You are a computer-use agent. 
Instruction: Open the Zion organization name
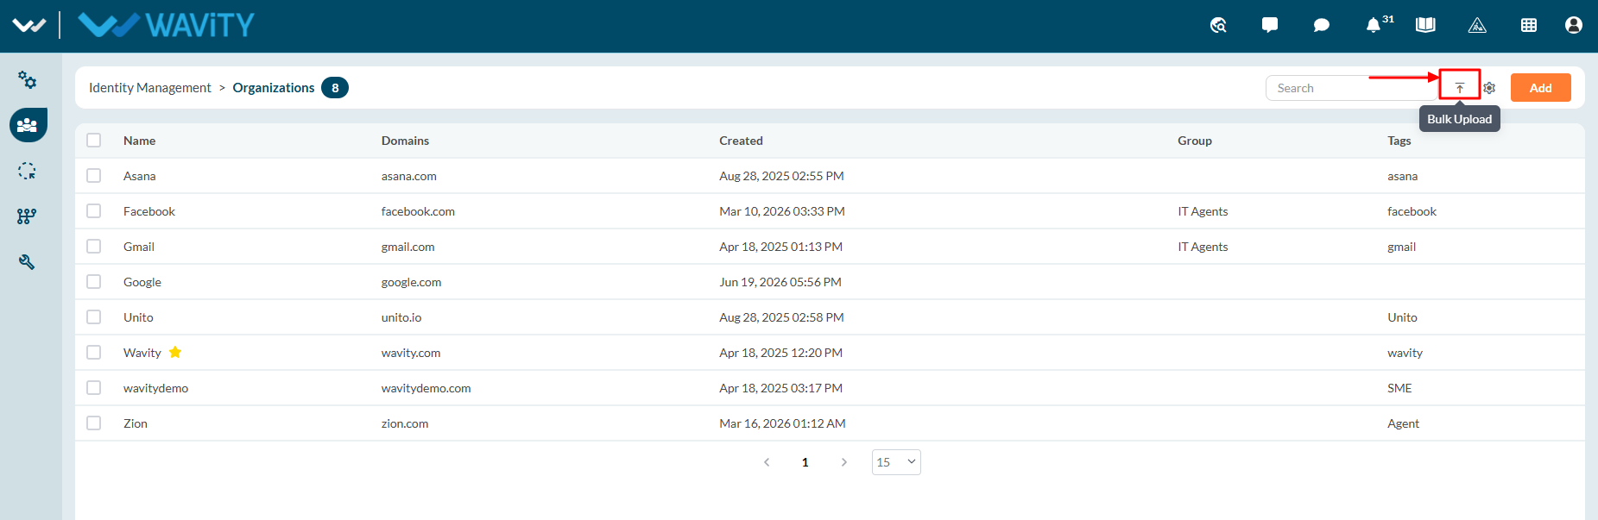click(x=135, y=423)
